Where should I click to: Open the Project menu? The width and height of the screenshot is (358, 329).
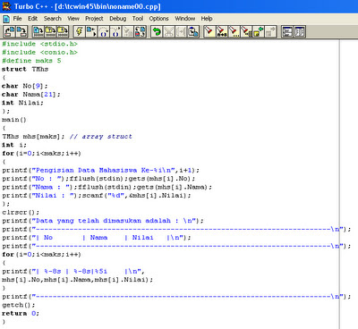pyautogui.click(x=94, y=19)
